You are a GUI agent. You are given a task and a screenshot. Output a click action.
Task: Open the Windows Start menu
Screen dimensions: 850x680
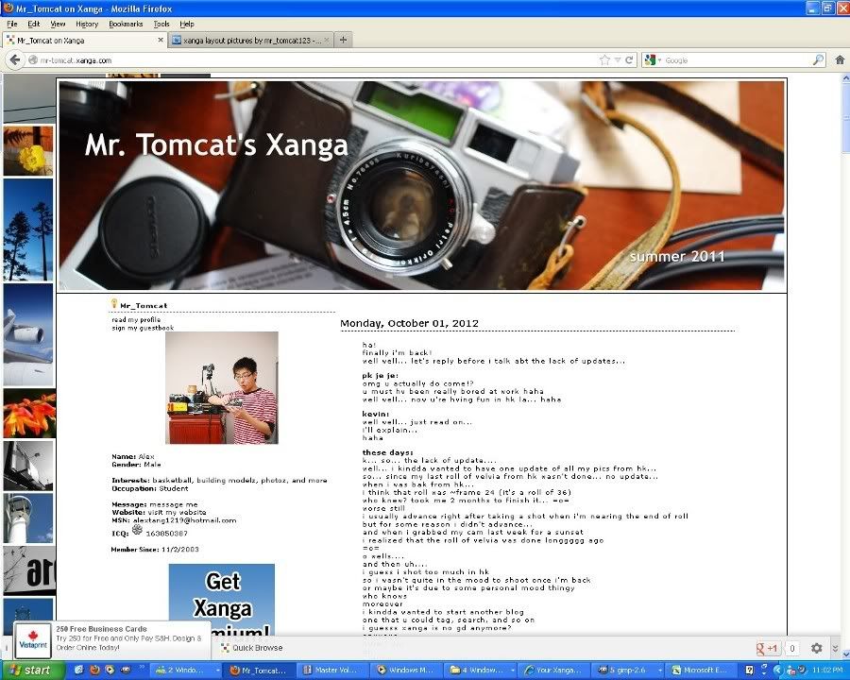coord(31,671)
